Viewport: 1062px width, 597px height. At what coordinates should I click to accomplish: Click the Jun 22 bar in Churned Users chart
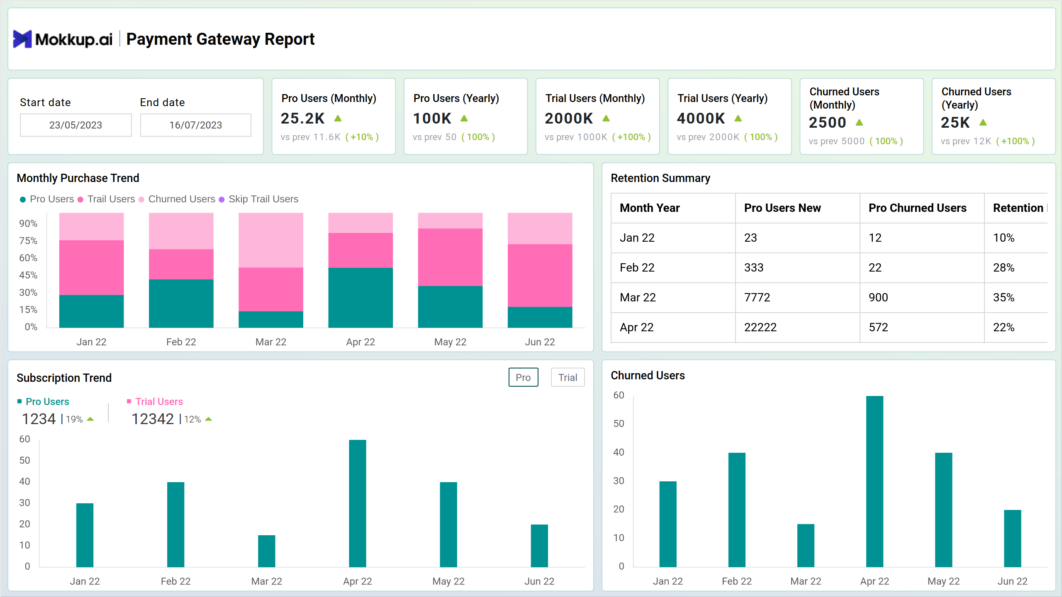[1012, 539]
